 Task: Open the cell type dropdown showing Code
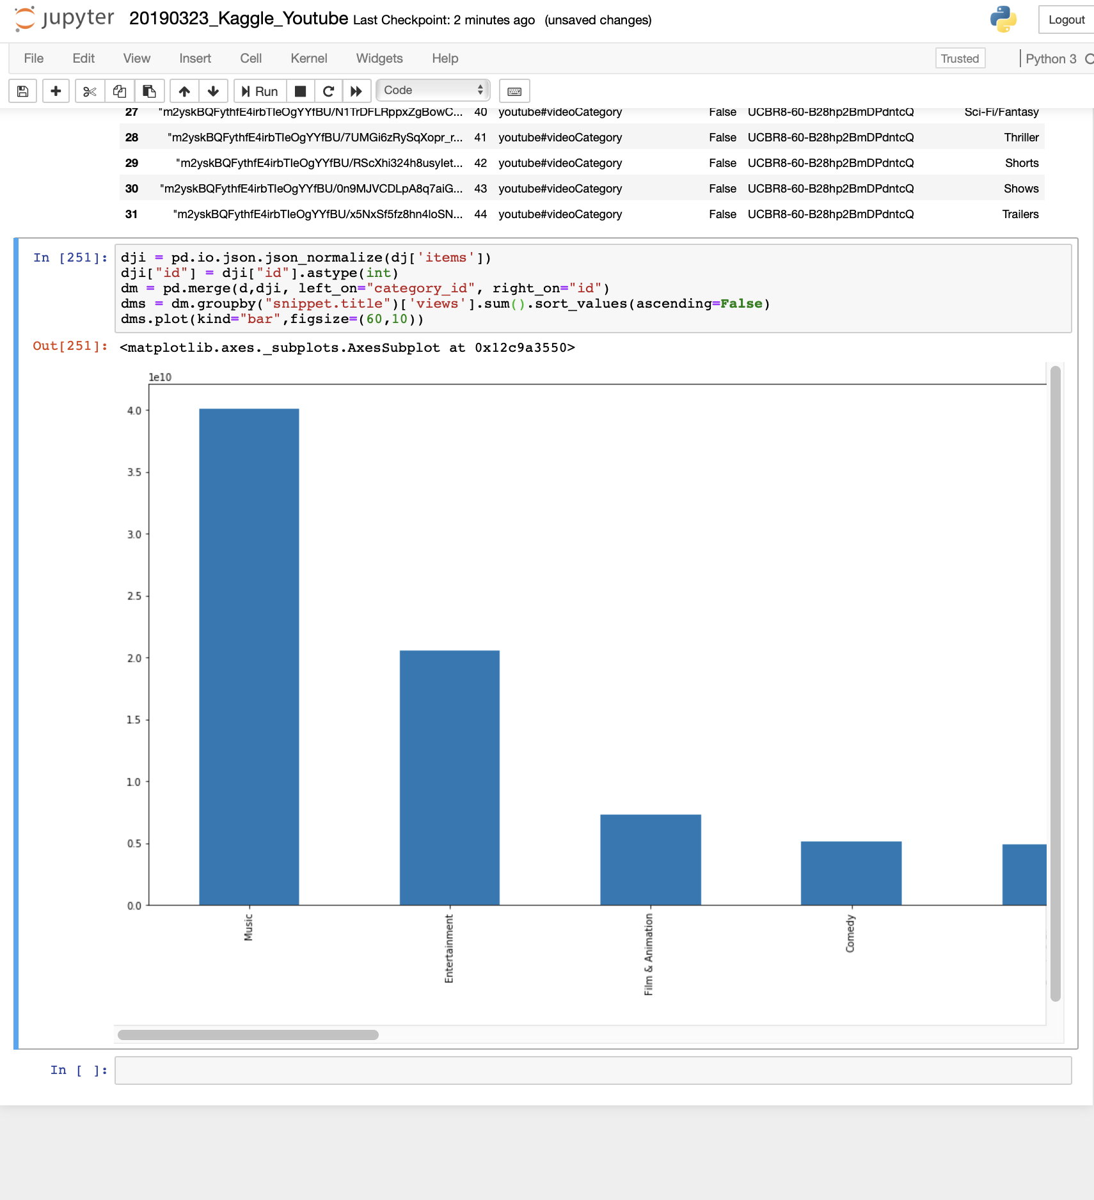click(433, 90)
